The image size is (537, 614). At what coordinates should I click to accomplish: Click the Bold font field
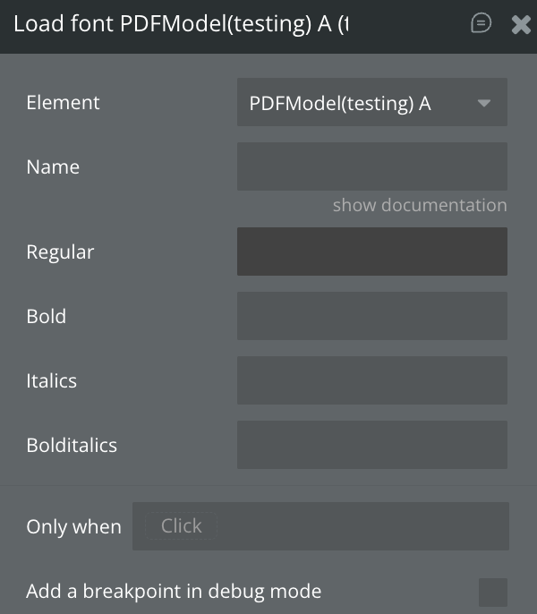371,316
